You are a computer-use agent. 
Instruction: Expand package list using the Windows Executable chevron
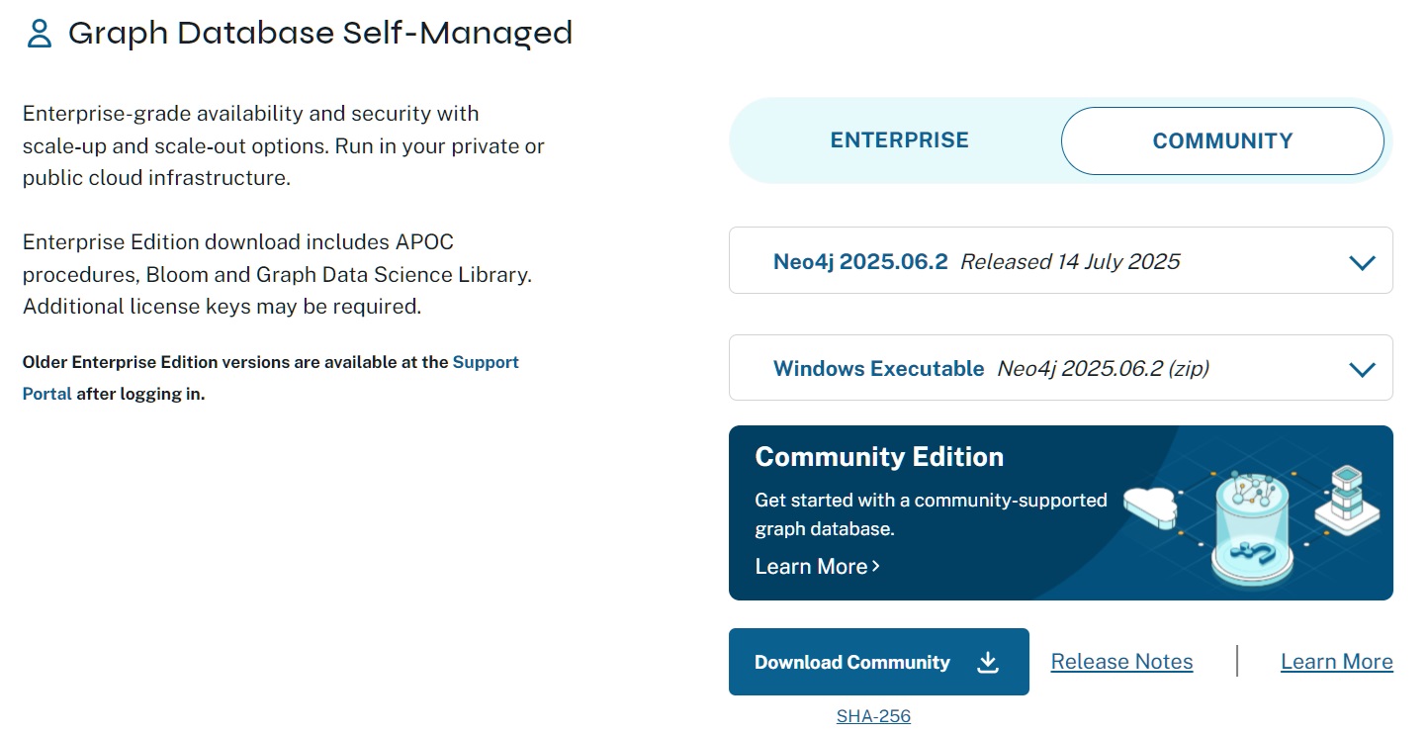(x=1362, y=369)
